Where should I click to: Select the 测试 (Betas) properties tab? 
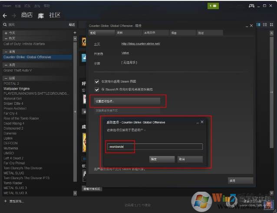[x=210, y=33]
